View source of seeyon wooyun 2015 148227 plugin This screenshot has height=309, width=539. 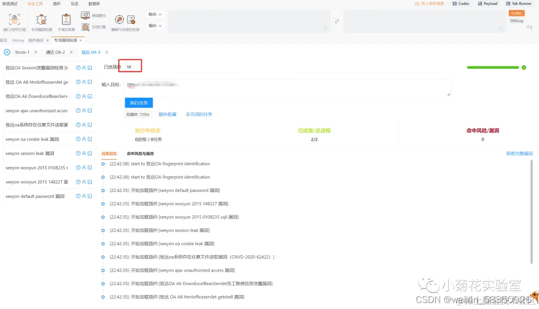pyautogui.click(x=90, y=181)
